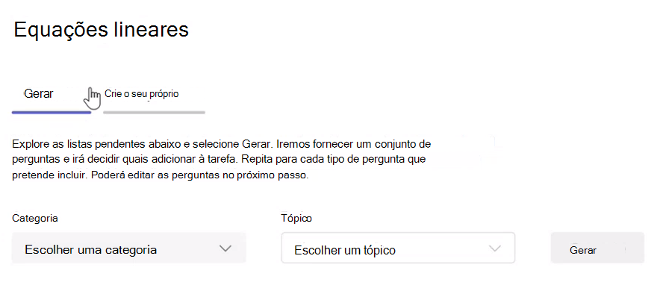Click the line starting "perguntas e irá decidir"
Image resolution: width=666 pixels, height=297 pixels.
tap(220, 160)
